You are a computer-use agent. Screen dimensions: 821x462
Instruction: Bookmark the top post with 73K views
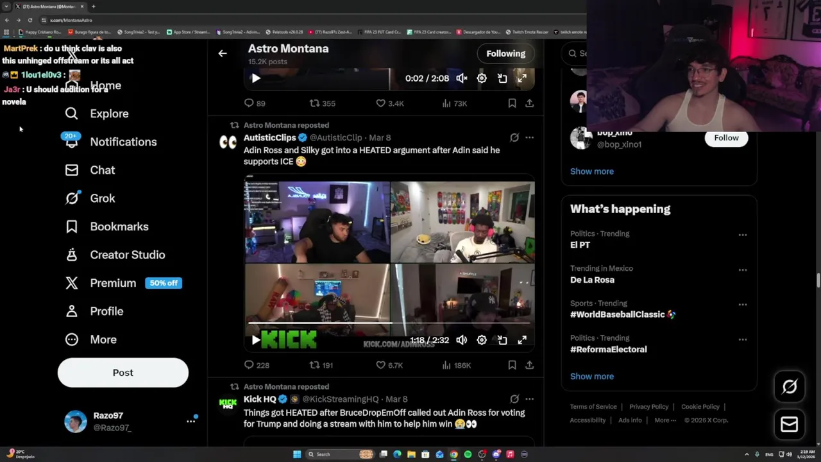click(x=512, y=103)
